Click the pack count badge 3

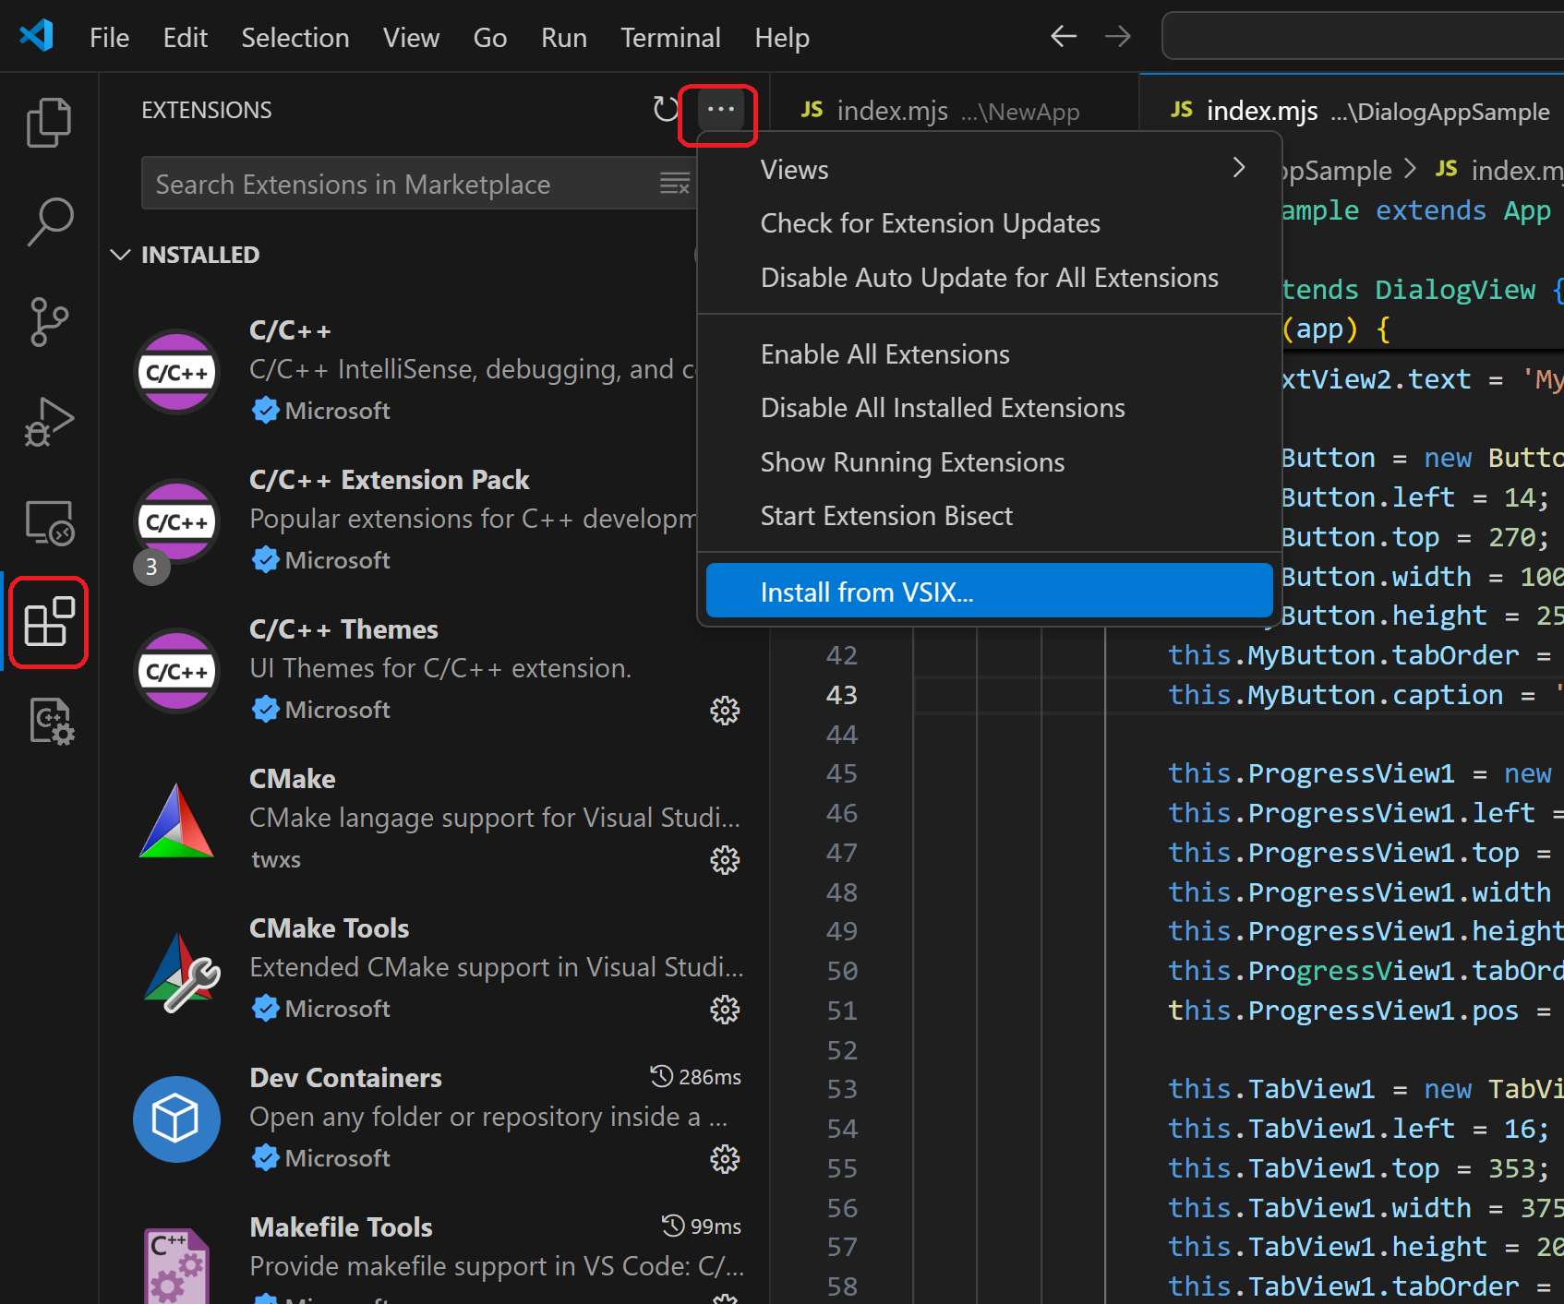tap(151, 567)
